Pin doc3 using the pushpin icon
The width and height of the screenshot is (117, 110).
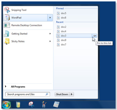(x=94, y=36)
